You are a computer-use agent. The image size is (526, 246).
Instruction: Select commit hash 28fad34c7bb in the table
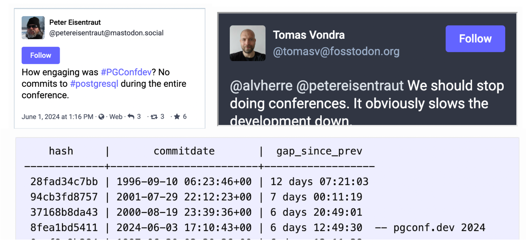coord(64,181)
